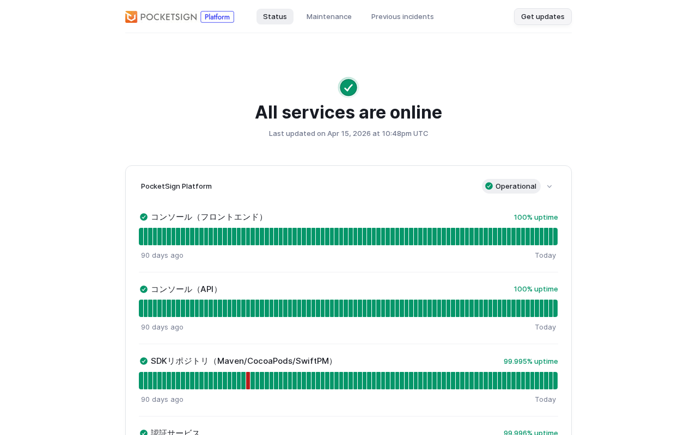Select the Status tab
The height and width of the screenshot is (435, 697).
(x=275, y=16)
